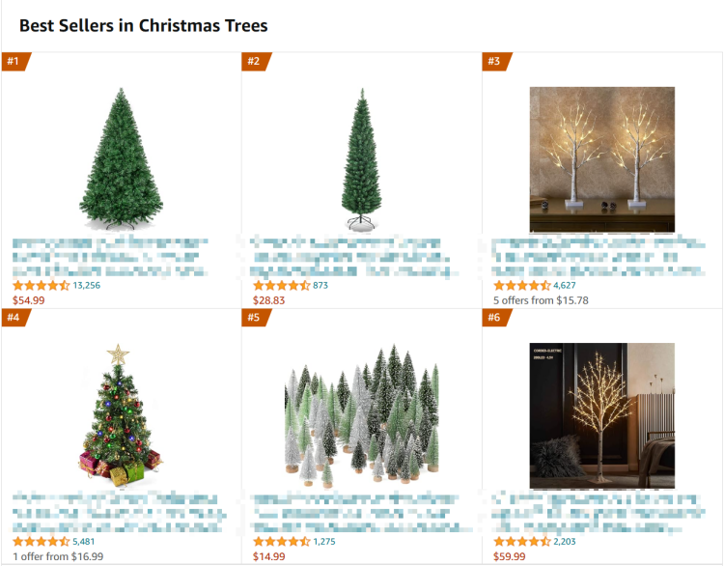View 5 offers from $15.78
The height and width of the screenshot is (566, 724).
(x=541, y=300)
